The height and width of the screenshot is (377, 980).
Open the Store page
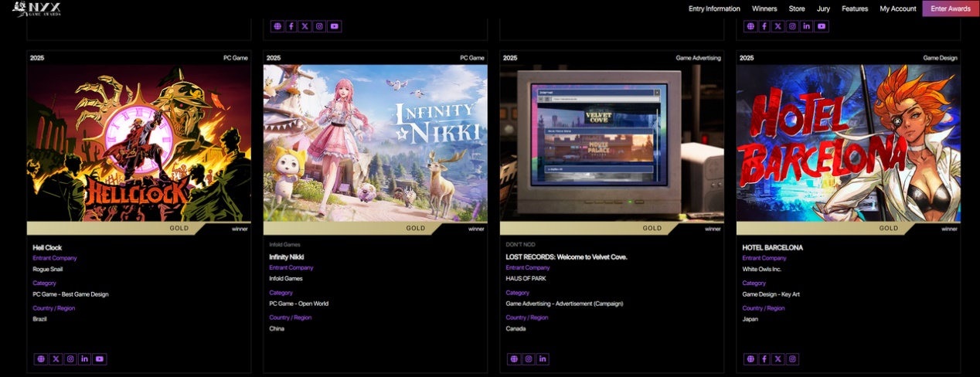pos(797,8)
